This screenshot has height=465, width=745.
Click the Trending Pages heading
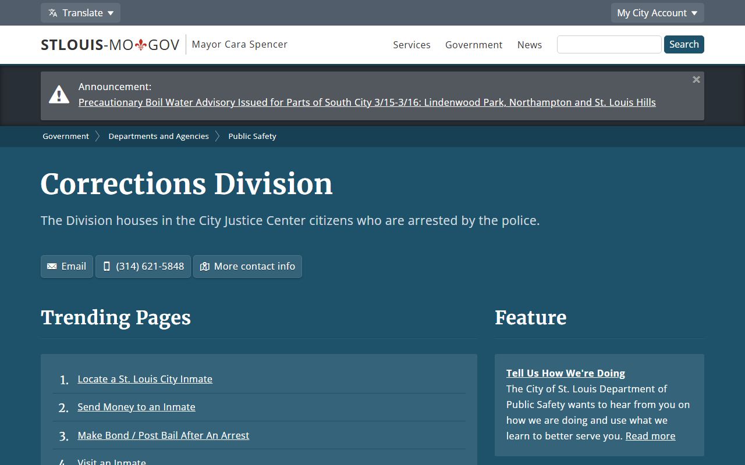tap(116, 318)
